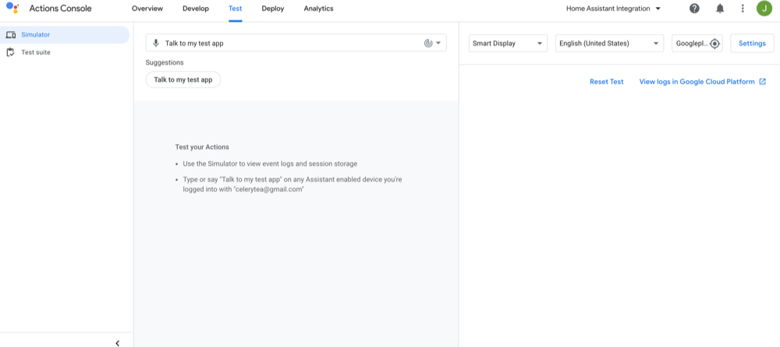Screen dimensions: 780x347
Task: Click the audio input mode icon
Action: tap(428, 44)
